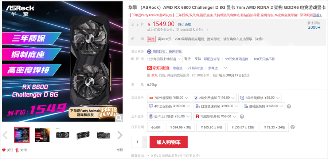The height and width of the screenshot is (159, 328).
Task: Increase quantity with the plus stepper
Action: 145,139
